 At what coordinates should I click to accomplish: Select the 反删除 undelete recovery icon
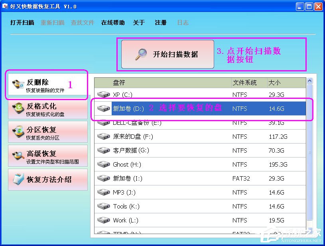18,83
